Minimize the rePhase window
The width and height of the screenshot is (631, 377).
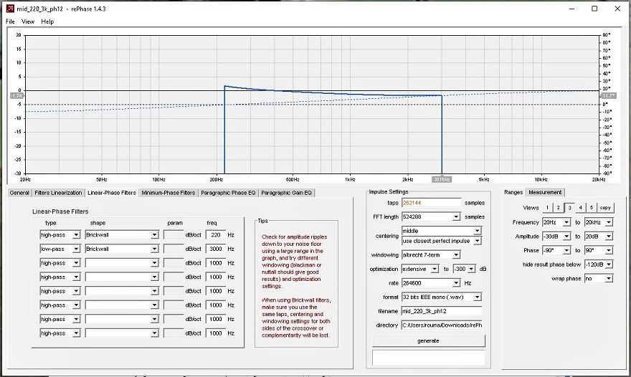572,9
